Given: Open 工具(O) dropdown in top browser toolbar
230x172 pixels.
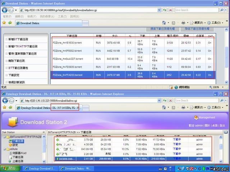Looking at the screenshot, I should [222, 23].
